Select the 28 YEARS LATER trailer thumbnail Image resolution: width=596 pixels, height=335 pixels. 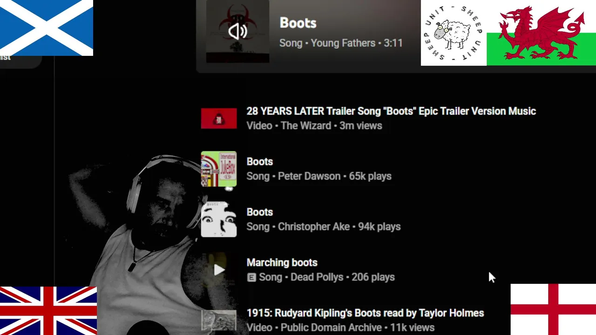coord(219,118)
